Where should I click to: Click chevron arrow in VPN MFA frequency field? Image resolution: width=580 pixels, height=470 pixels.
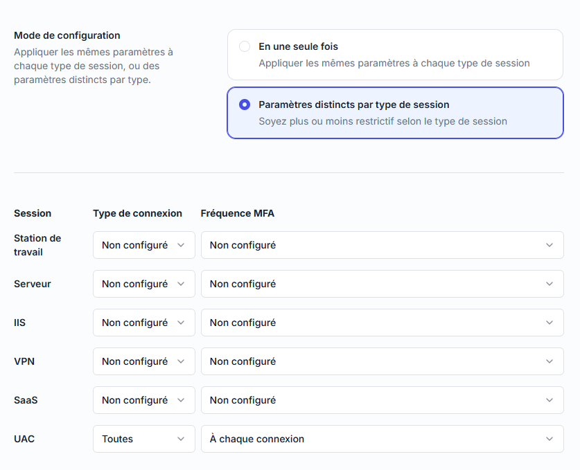[x=550, y=361]
